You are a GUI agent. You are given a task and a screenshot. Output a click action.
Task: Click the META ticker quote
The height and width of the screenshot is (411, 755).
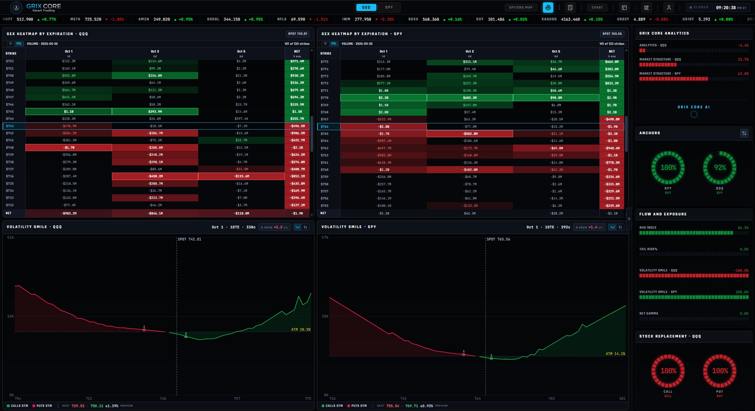97,19
